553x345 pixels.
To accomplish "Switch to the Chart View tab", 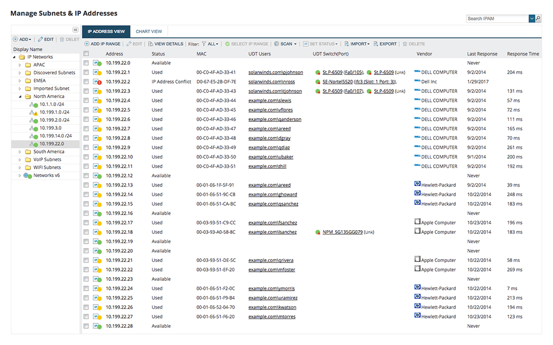I will 149,31.
